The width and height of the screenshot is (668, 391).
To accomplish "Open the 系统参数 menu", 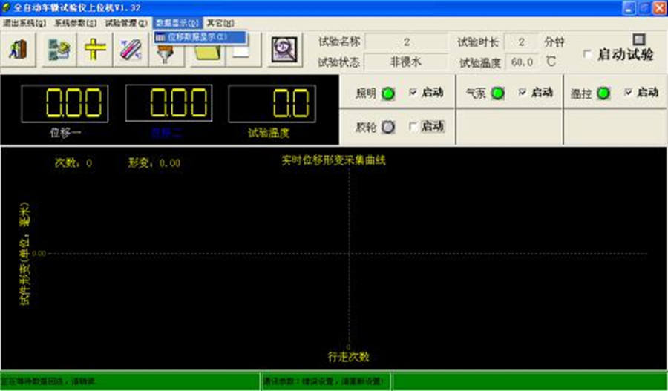I will (x=76, y=23).
